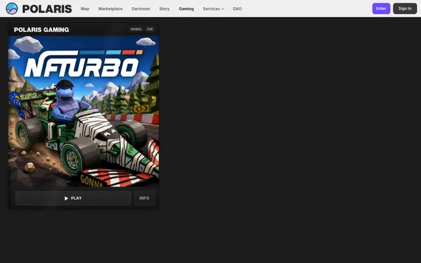The image size is (421, 263).
Task: Click the Polaris globe logo icon
Action: click(x=12, y=9)
